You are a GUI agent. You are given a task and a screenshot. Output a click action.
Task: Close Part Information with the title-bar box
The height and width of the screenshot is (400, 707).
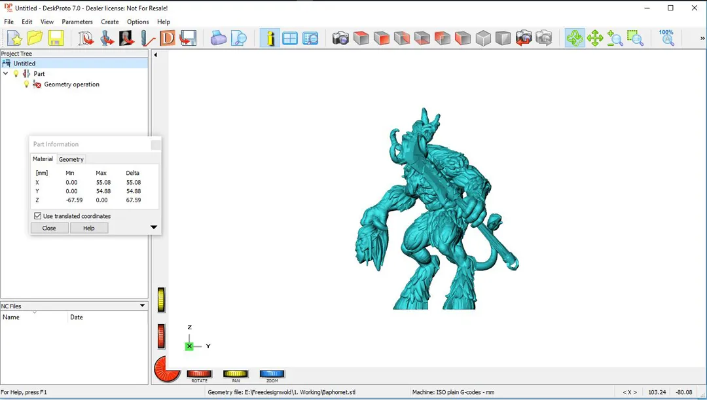click(156, 145)
